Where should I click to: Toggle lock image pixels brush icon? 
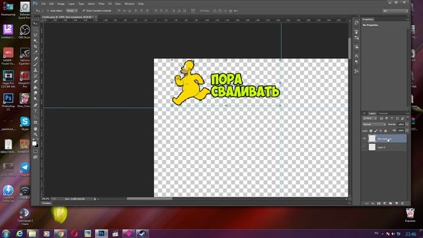pyautogui.click(x=376, y=131)
